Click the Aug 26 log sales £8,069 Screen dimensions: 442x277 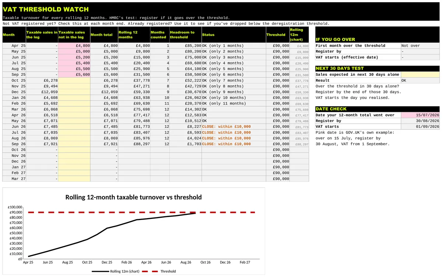[x=42, y=138]
